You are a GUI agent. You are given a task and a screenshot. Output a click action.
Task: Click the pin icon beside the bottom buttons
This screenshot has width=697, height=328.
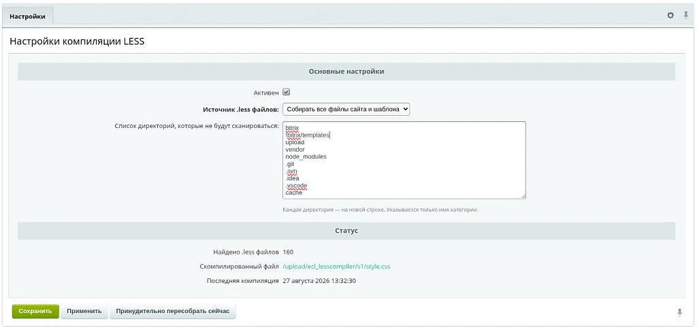[680, 312]
